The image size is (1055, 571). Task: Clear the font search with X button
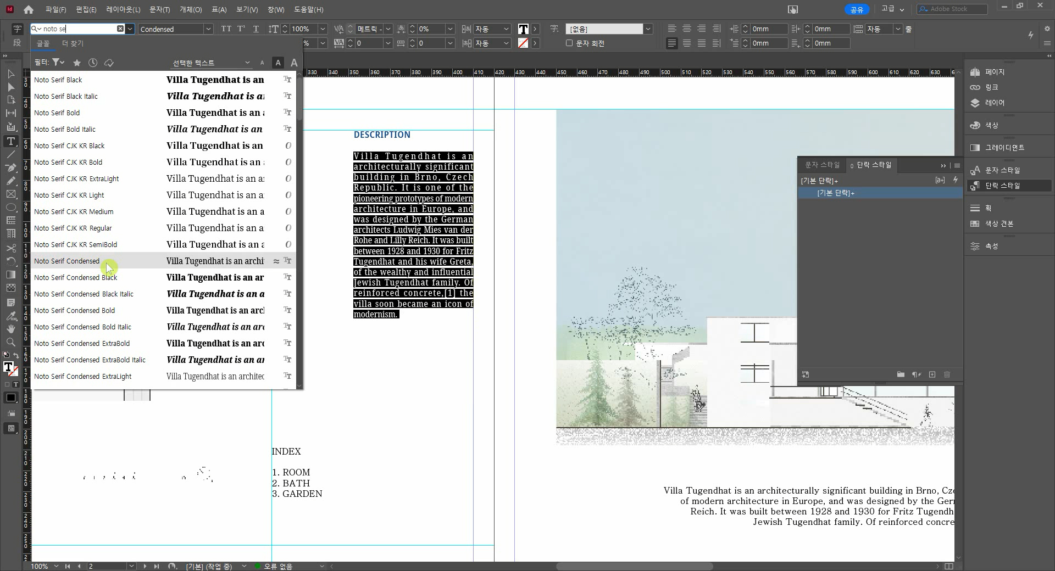point(120,29)
